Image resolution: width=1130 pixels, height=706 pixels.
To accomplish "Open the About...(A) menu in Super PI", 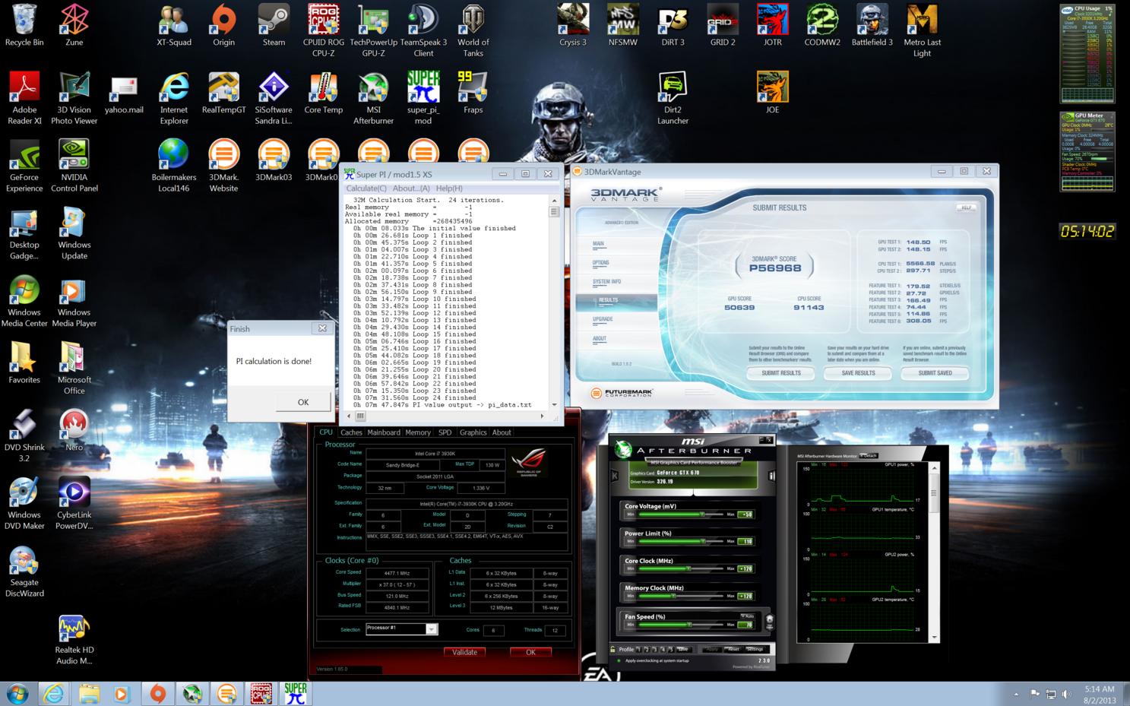I will pyautogui.click(x=411, y=188).
